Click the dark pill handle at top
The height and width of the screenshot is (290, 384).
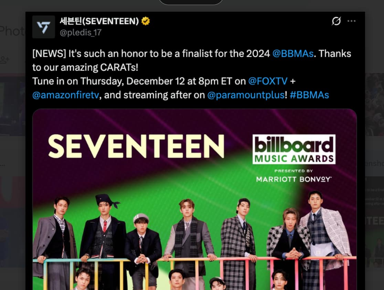point(191,2)
